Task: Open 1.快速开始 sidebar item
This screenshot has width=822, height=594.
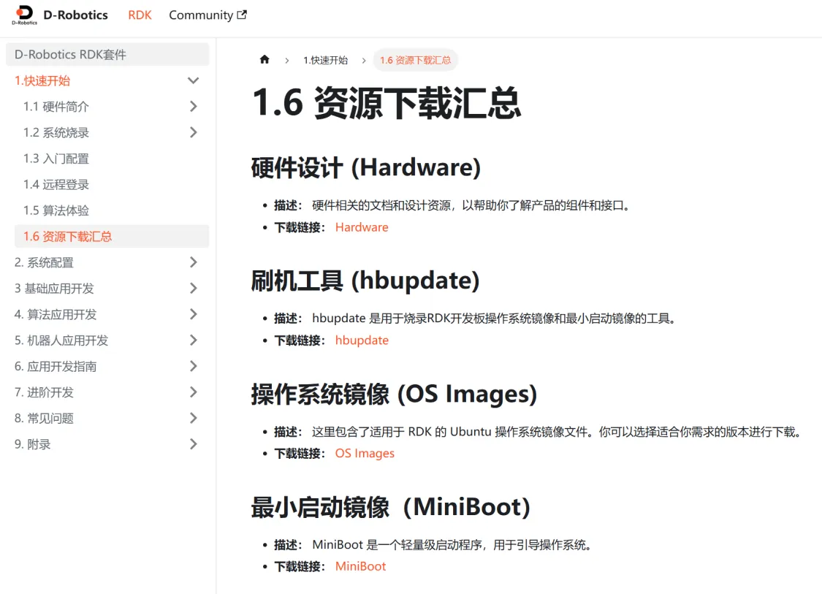Action: tap(42, 81)
